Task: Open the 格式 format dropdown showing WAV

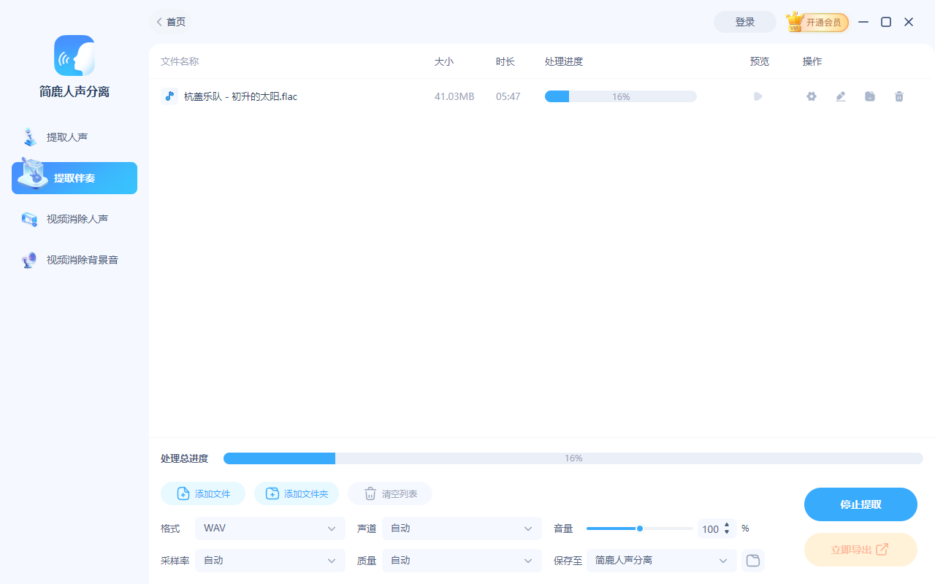Action: tap(270, 528)
